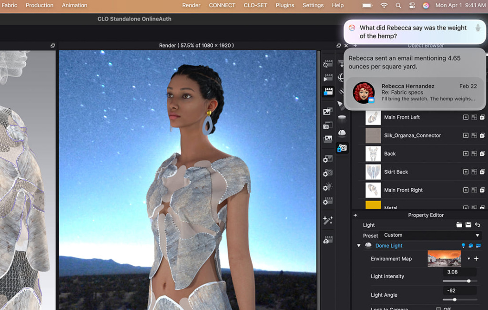
Task: Select the Skirt Back fabric row
Action: point(422,172)
